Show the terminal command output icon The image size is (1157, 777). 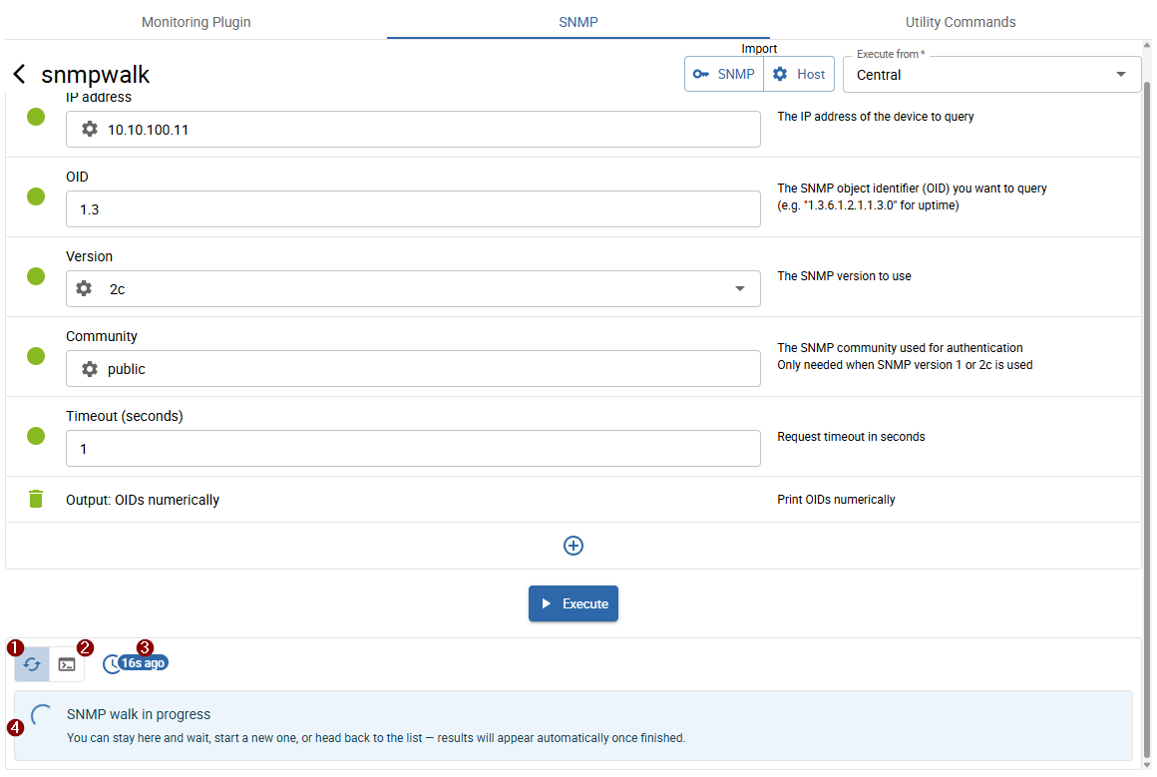tap(67, 664)
